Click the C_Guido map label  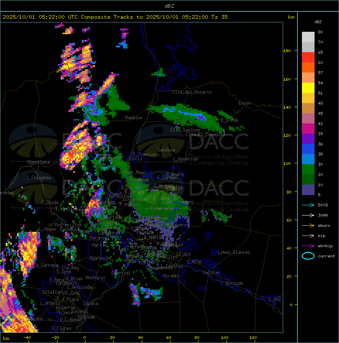pos(50,202)
